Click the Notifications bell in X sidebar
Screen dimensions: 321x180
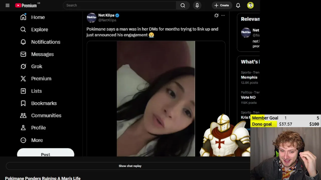(23, 42)
